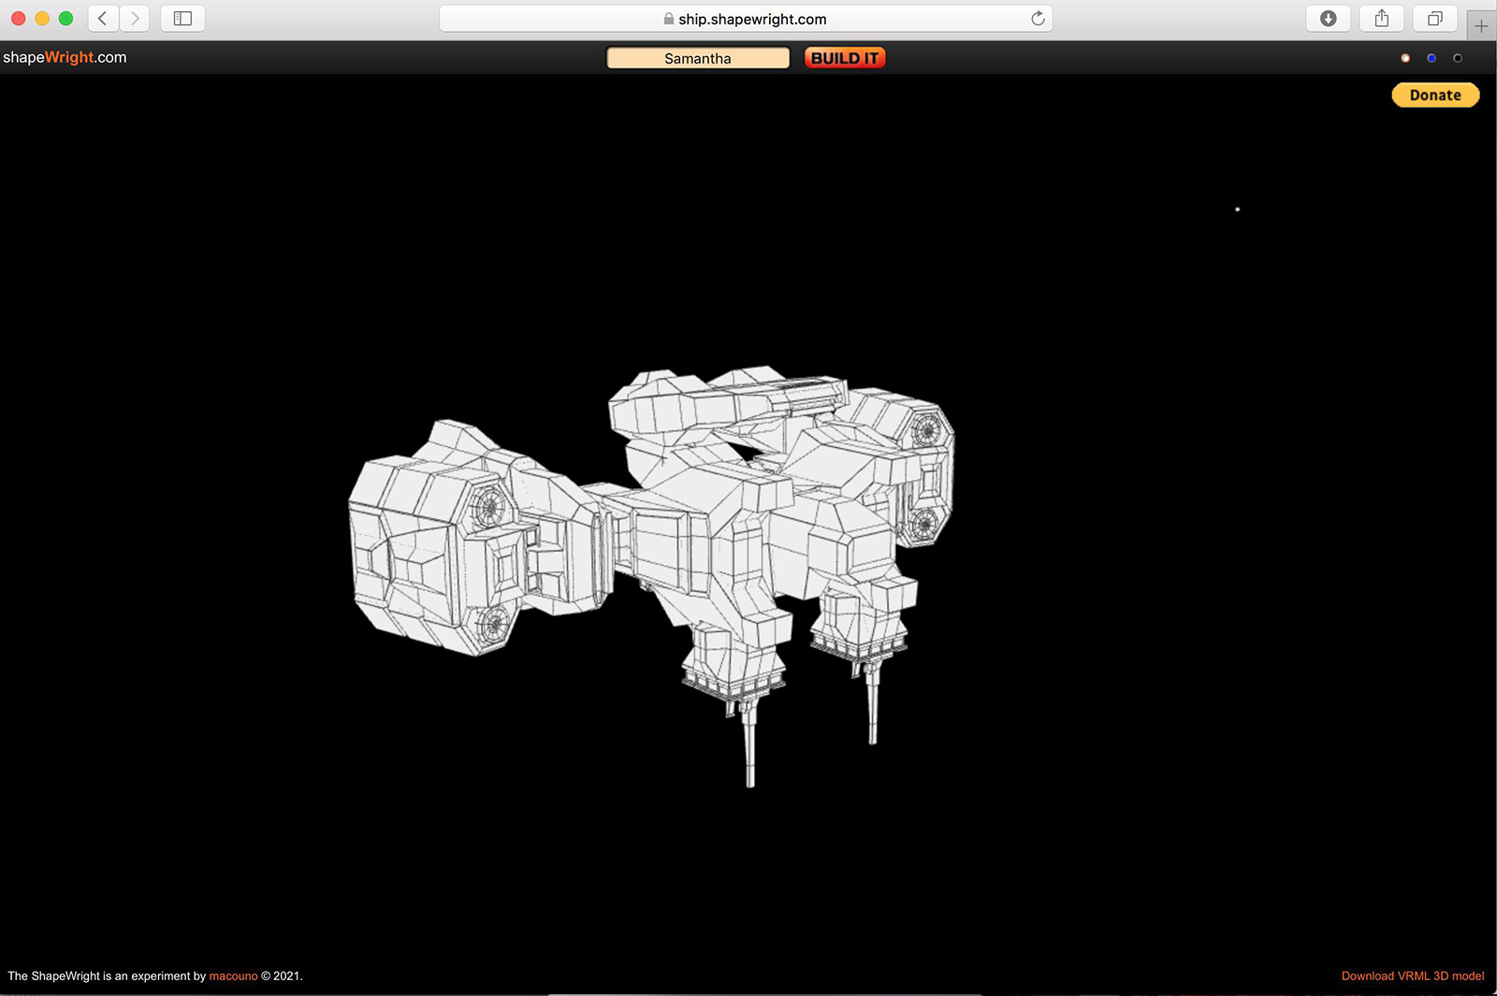Show the tab overview icon
Viewport: 1497px width, 996px height.
pyautogui.click(x=1434, y=19)
